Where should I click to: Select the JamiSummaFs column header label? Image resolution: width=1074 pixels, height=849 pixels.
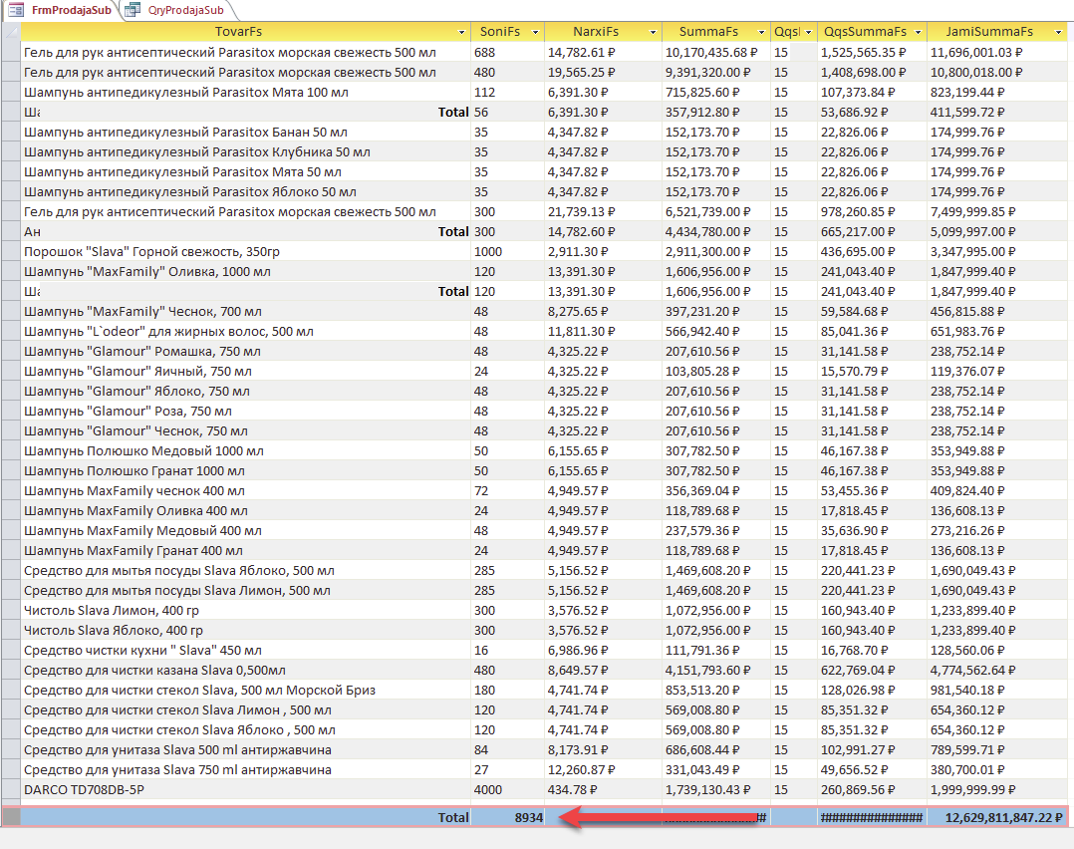pos(989,32)
